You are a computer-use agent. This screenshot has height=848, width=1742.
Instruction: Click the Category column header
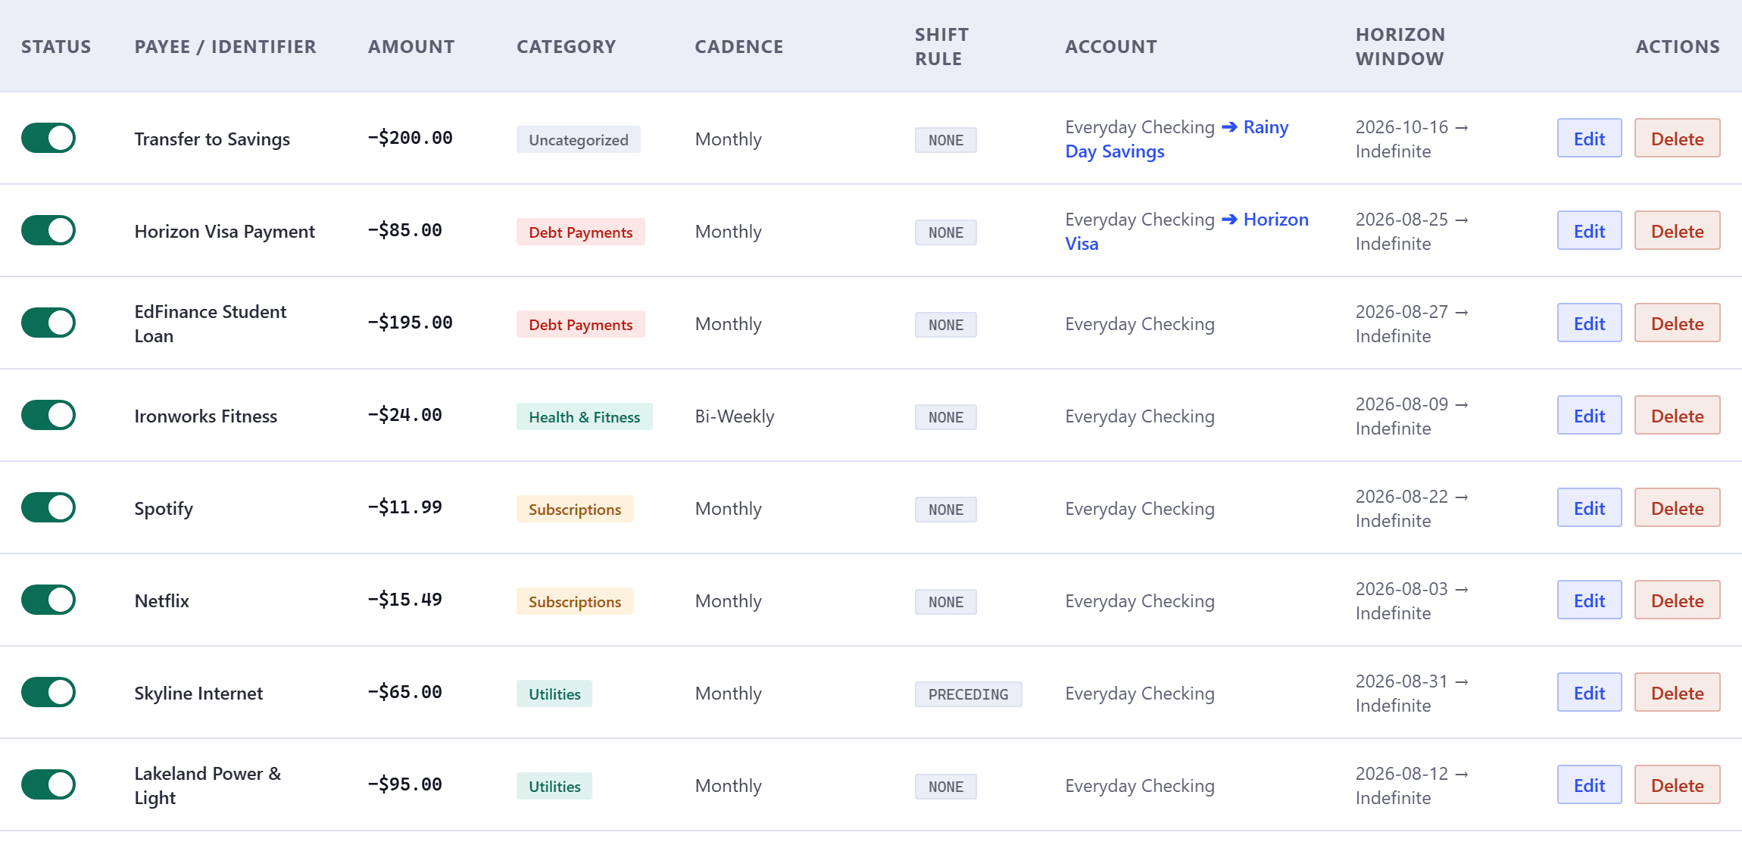pyautogui.click(x=566, y=46)
